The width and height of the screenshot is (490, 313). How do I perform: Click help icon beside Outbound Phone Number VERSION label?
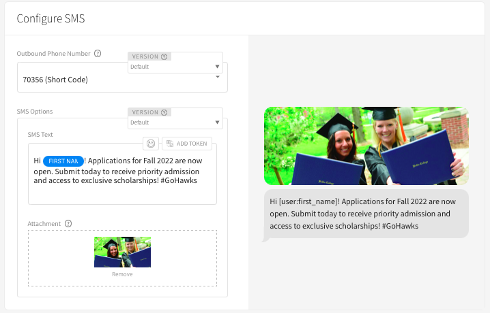coord(164,56)
